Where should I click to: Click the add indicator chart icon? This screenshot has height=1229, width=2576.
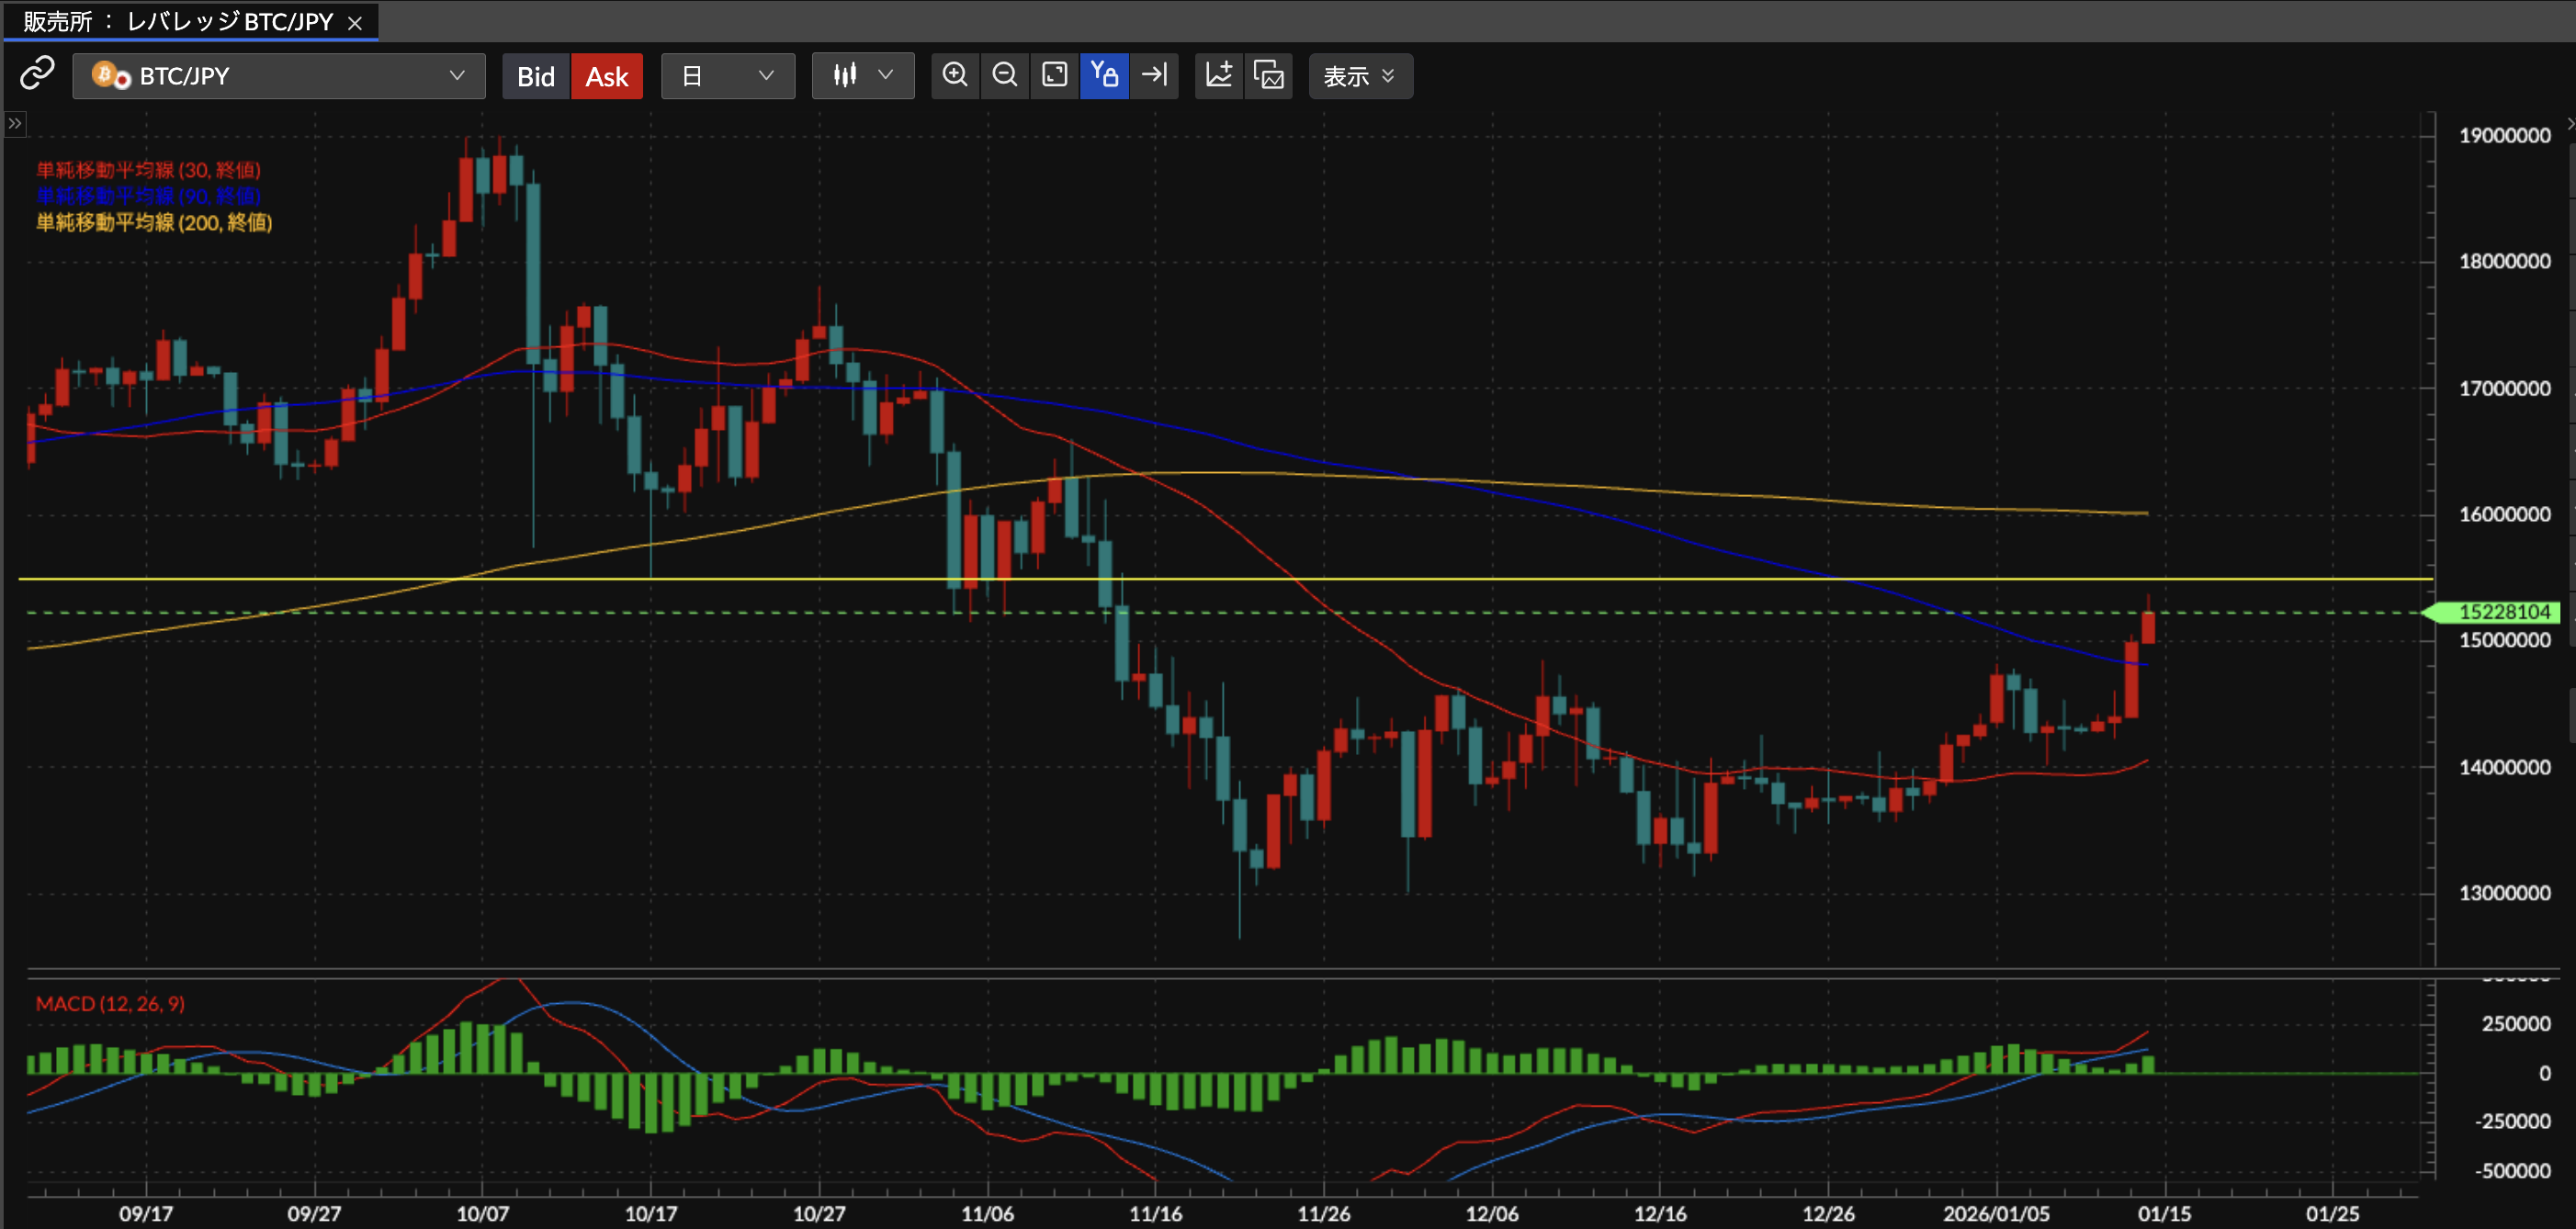[x=1219, y=75]
